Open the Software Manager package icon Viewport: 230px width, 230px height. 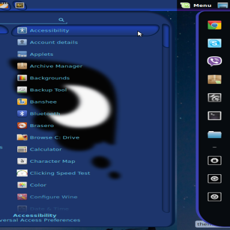214,79
